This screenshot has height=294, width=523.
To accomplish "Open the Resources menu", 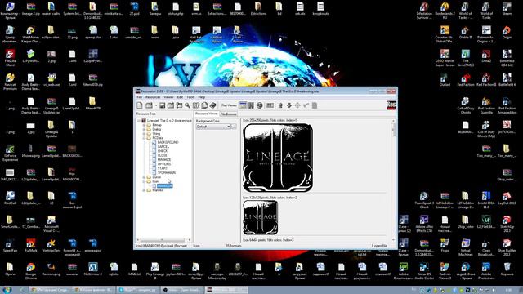I will 153,97.
